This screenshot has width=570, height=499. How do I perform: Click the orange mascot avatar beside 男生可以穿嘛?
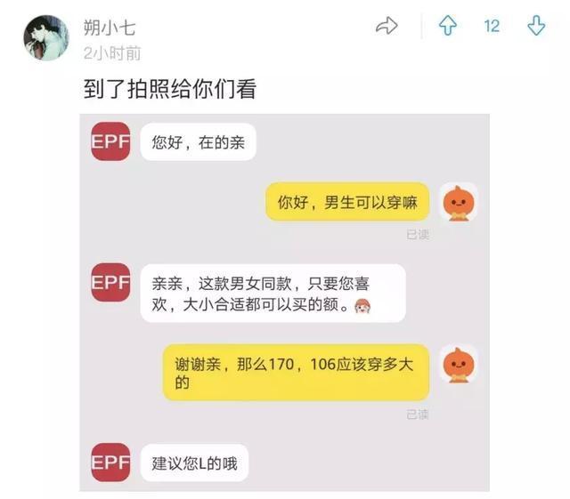tap(459, 202)
